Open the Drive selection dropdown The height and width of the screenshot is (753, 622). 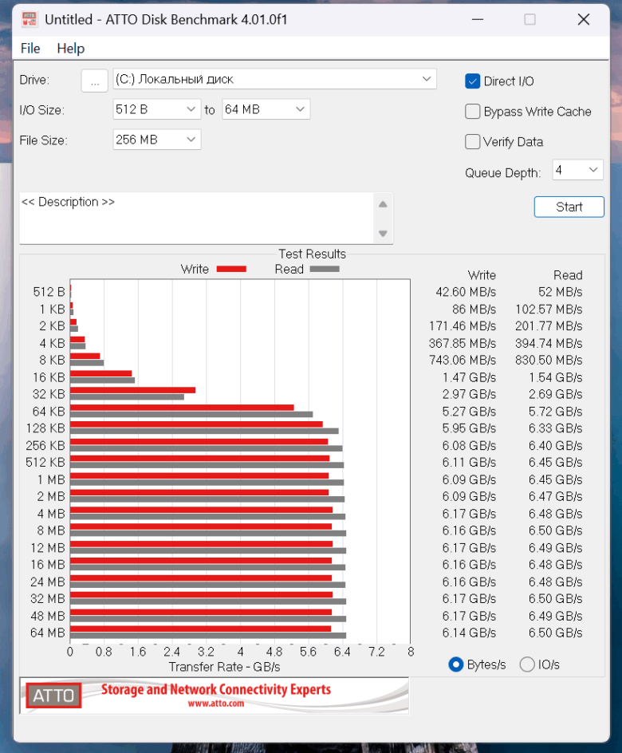[274, 79]
